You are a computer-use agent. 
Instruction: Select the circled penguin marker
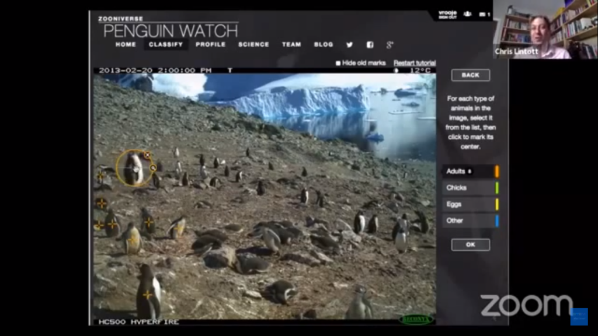[134, 168]
